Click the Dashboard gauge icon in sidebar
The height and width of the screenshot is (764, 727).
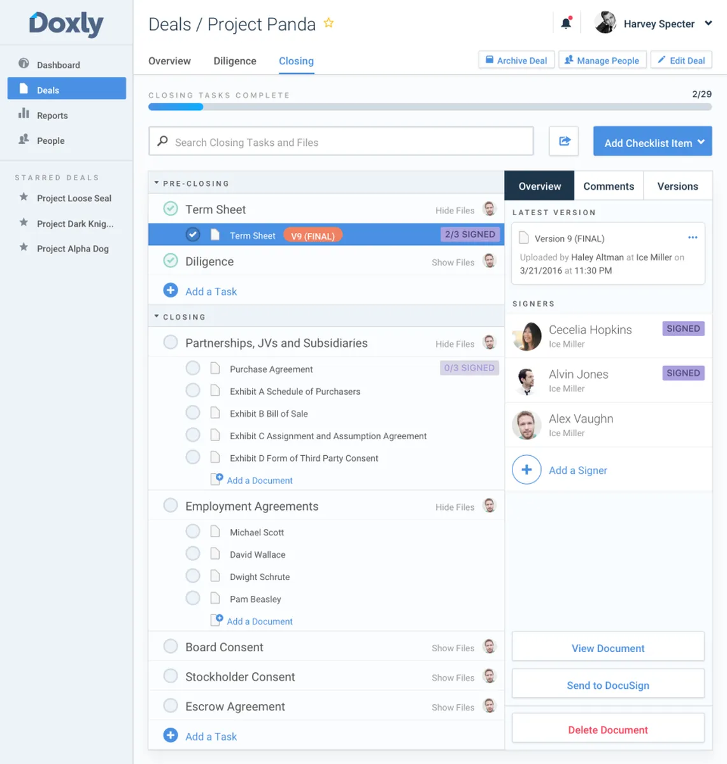click(24, 64)
